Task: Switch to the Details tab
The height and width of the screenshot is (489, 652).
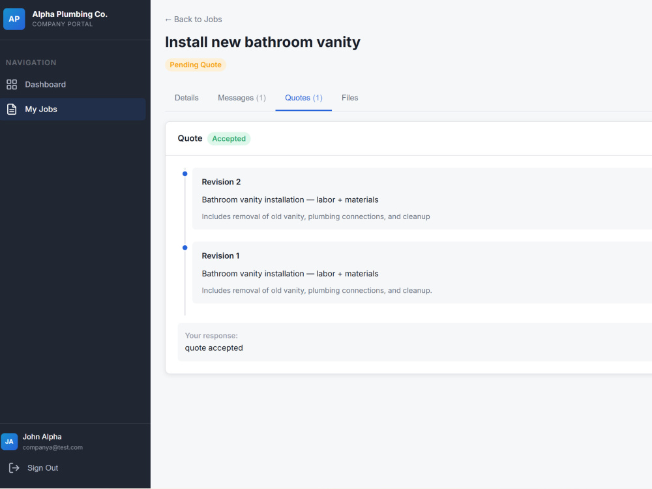Action: coord(186,98)
